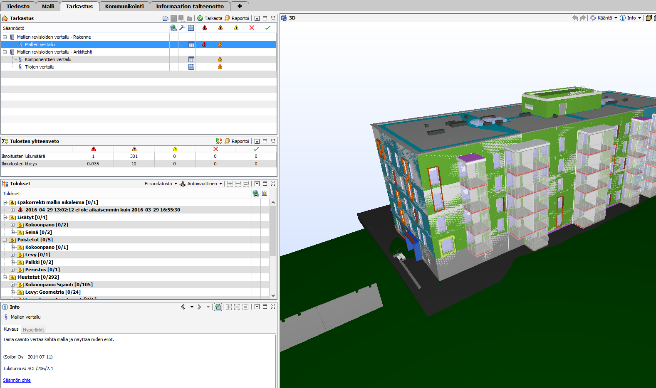Open the Ei suodatusta filter dropdown
656x388 pixels.
[161, 184]
